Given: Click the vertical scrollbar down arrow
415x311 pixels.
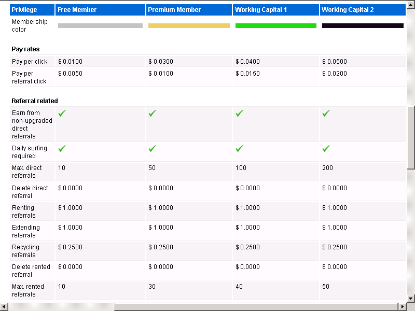Looking at the screenshot, I should (411, 298).
